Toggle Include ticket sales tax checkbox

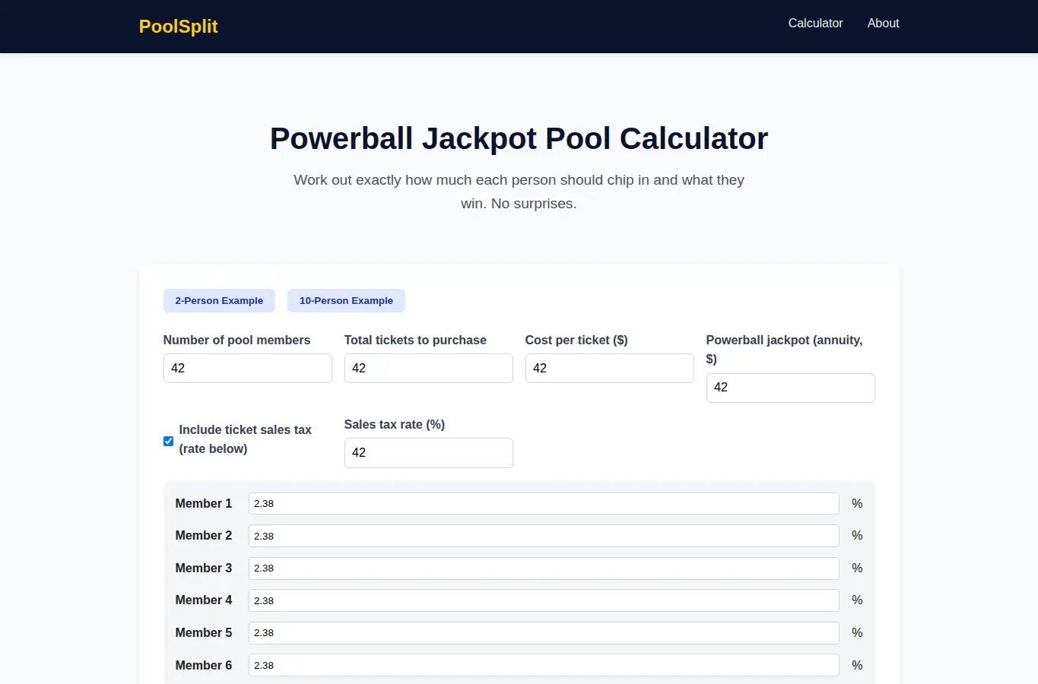pos(168,441)
